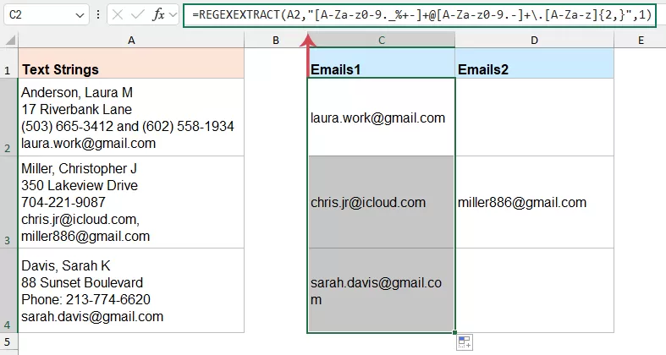Click cell with chris.jr@icloud.com in Emails1
Screen dimensions: 666x355
click(x=382, y=202)
